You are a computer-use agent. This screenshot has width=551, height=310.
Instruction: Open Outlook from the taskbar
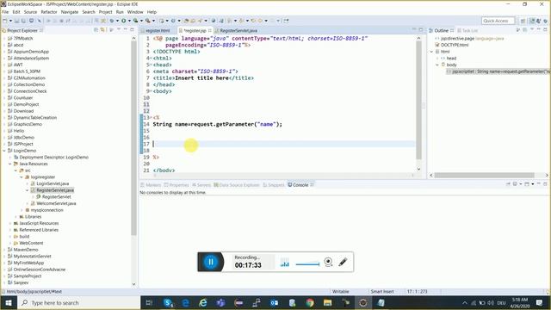pos(275,302)
